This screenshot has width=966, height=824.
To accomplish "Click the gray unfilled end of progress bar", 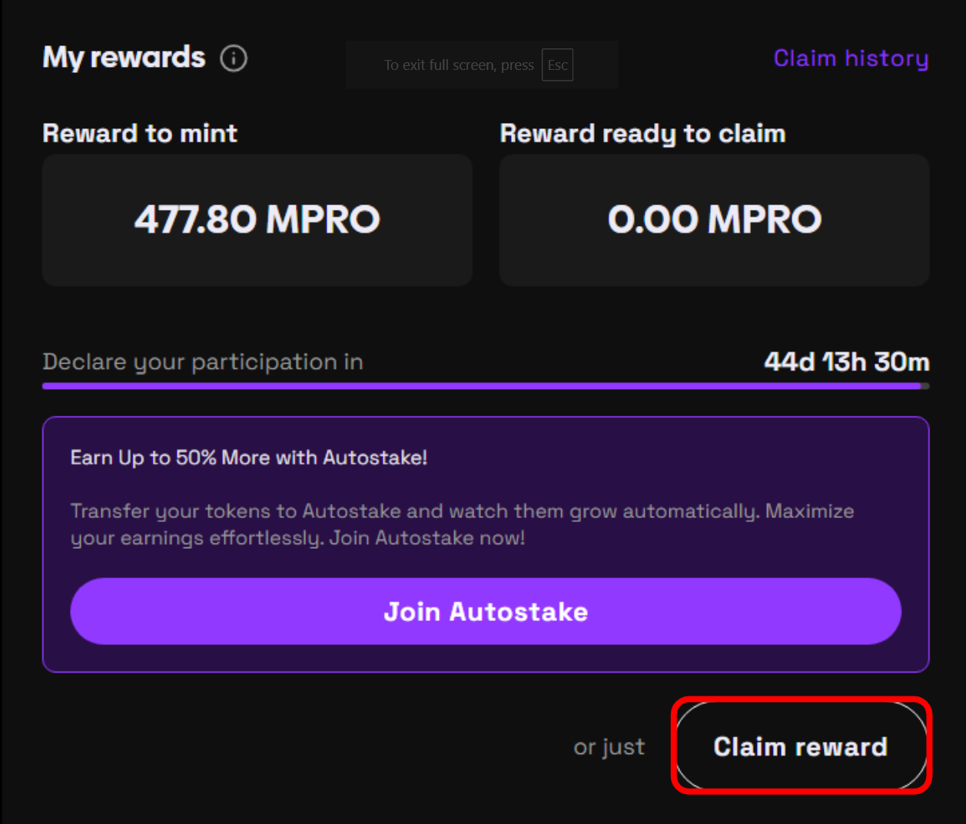I will [x=925, y=386].
